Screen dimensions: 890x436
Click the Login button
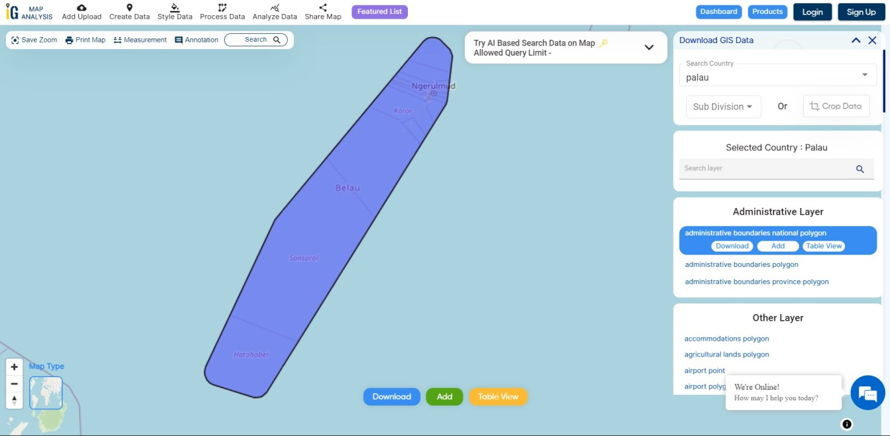pos(812,12)
